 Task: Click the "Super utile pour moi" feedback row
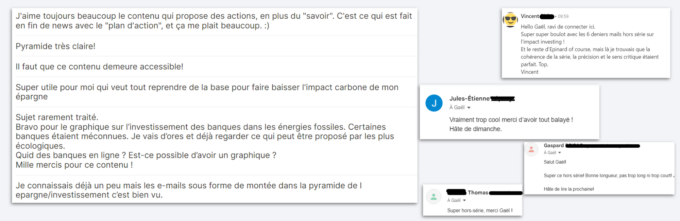(215, 92)
